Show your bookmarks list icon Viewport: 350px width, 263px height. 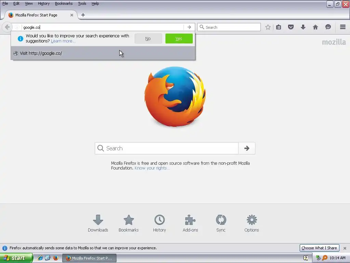278,27
